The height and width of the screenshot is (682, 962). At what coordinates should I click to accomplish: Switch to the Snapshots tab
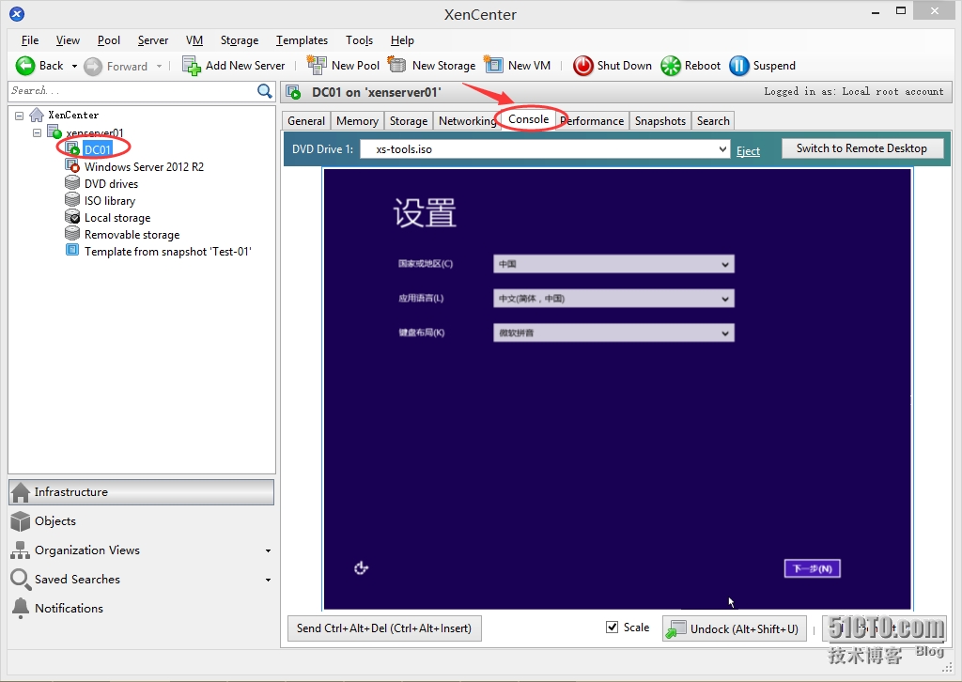(x=660, y=121)
